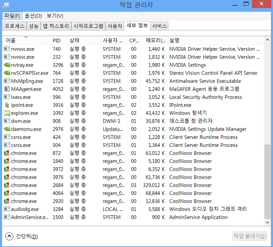Collapse to simple view via 간단히 arrow
This screenshot has height=247, width=273.
(x=9, y=236)
